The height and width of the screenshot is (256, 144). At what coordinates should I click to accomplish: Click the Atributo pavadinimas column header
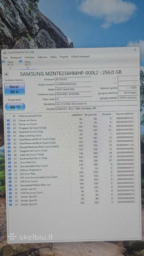[x=30, y=116]
